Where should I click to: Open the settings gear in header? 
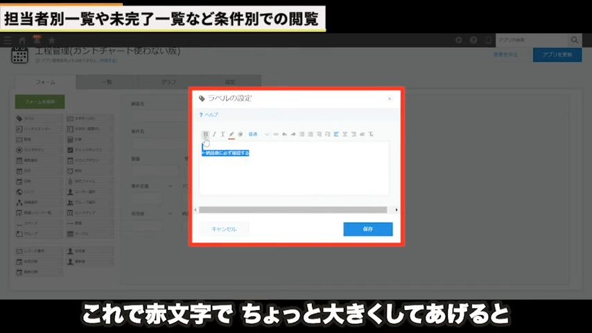pyautogui.click(x=458, y=40)
